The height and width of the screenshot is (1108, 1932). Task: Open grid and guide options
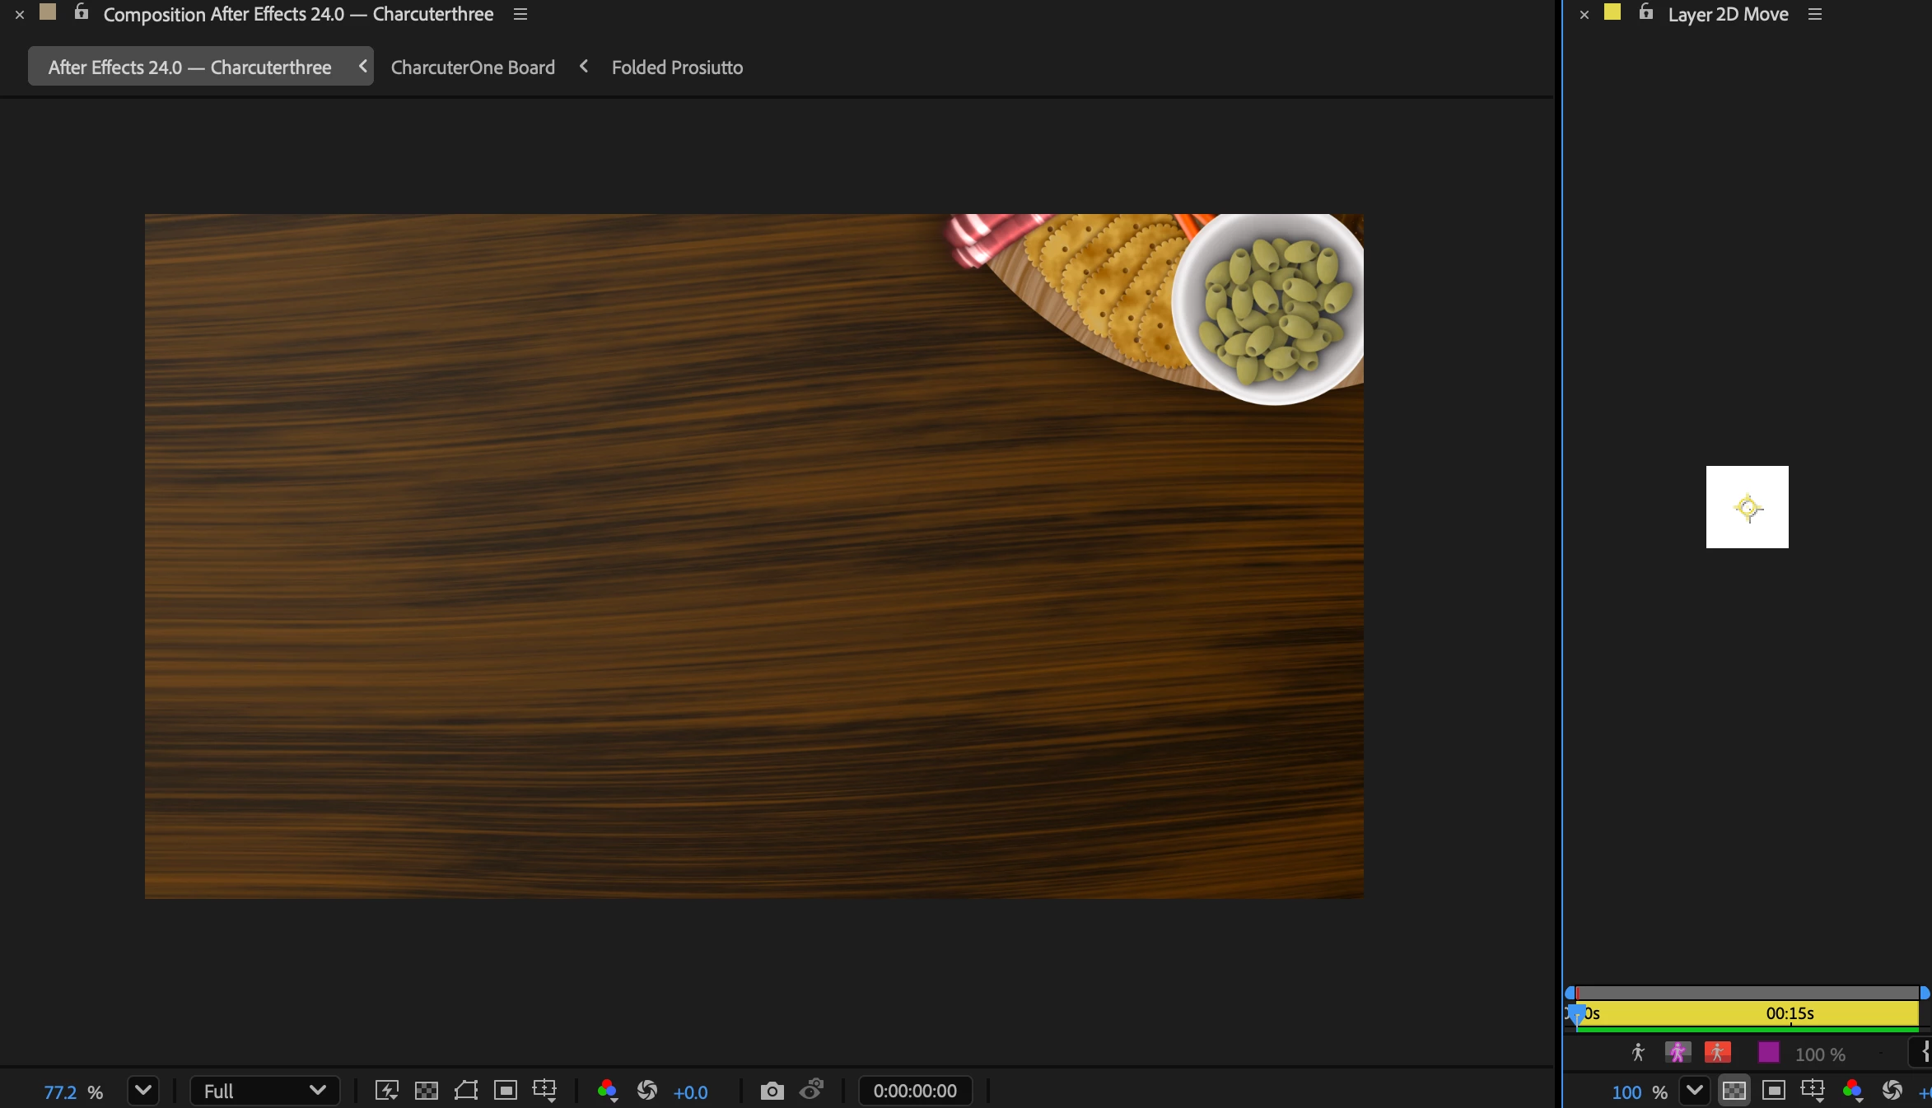[x=545, y=1091]
